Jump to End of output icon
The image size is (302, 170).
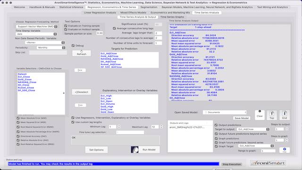pos(285,115)
